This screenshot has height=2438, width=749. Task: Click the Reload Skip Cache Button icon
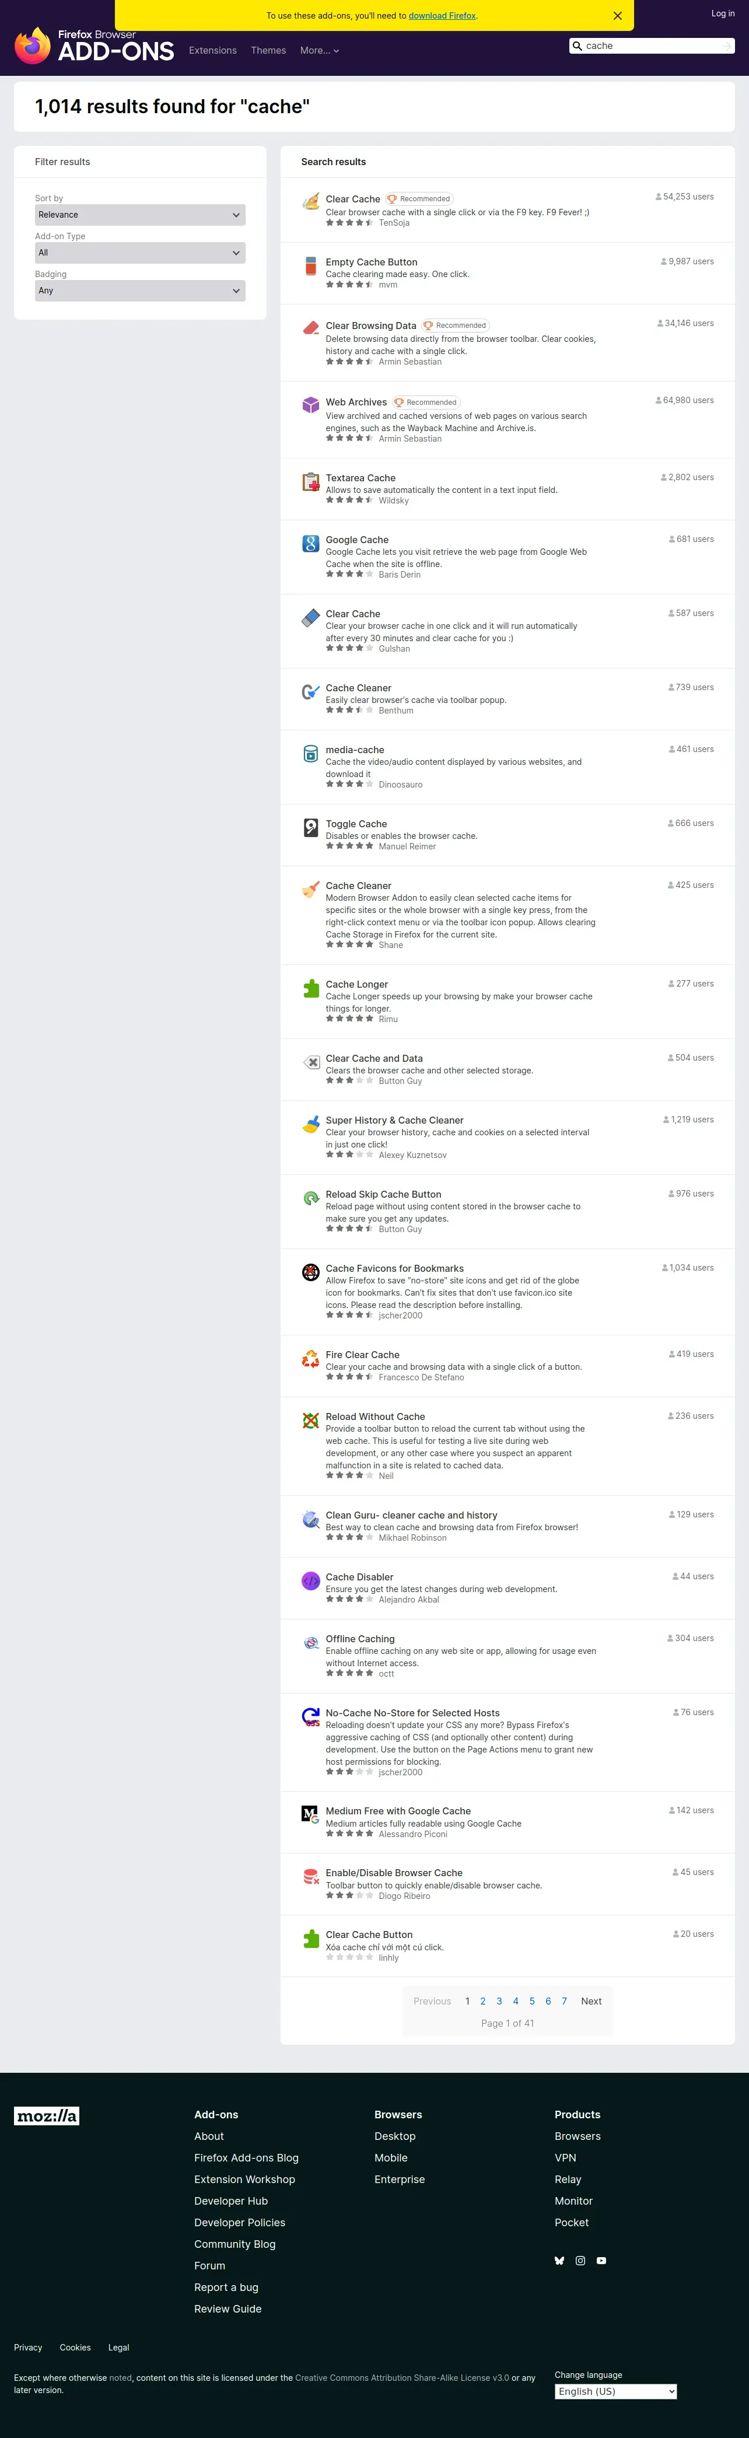pos(310,1198)
